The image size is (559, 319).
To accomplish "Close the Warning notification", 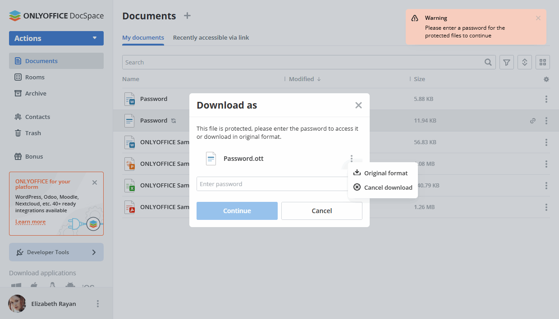I will point(538,18).
